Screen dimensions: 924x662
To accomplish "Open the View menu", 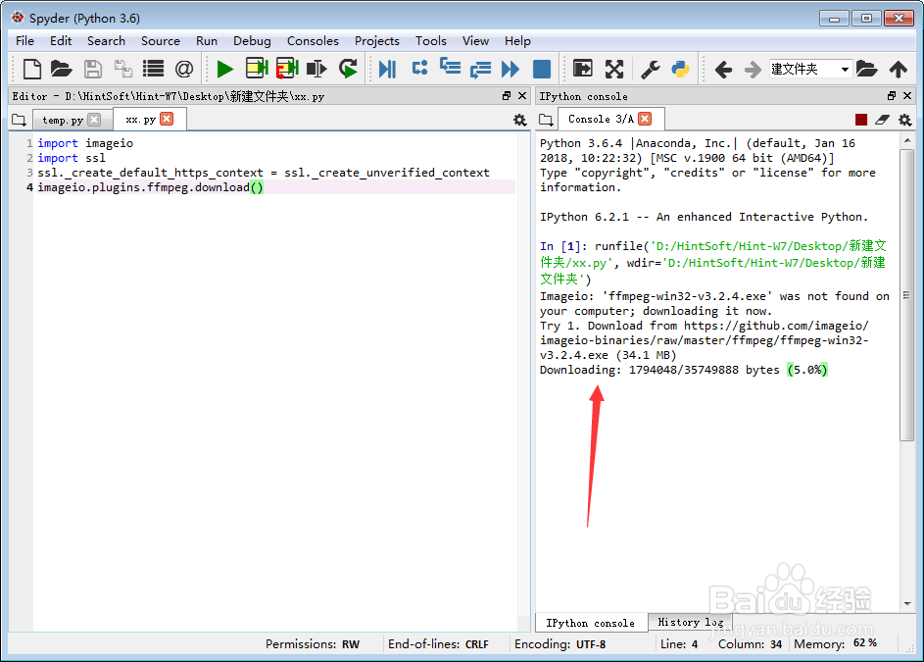I will pos(475,41).
